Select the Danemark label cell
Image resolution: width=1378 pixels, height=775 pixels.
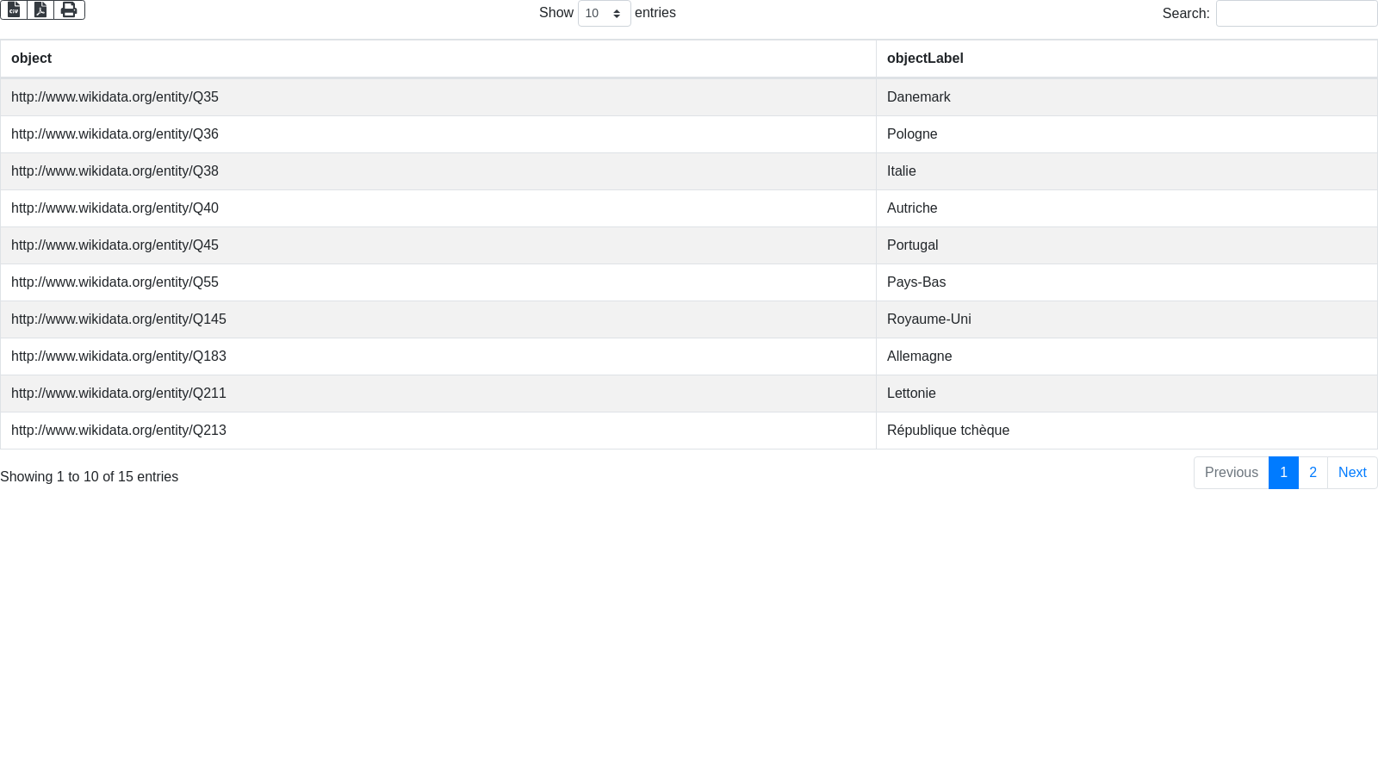(918, 97)
